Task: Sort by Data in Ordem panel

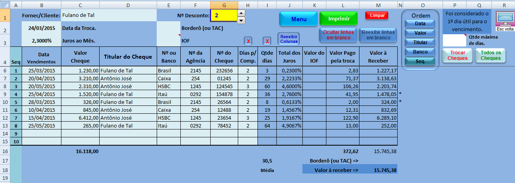Action: (420, 24)
